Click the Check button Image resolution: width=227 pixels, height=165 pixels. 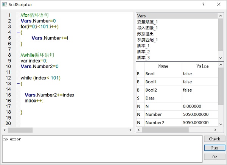tap(215, 139)
